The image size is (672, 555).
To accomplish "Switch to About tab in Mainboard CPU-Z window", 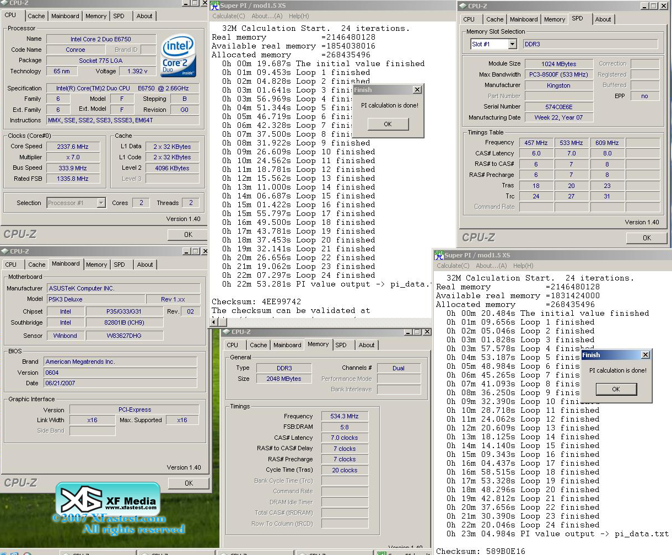I will click(145, 265).
